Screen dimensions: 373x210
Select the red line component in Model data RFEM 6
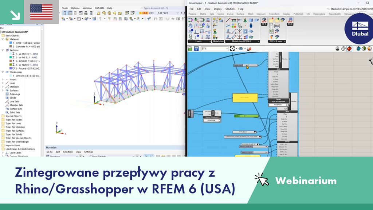pos(228,20)
